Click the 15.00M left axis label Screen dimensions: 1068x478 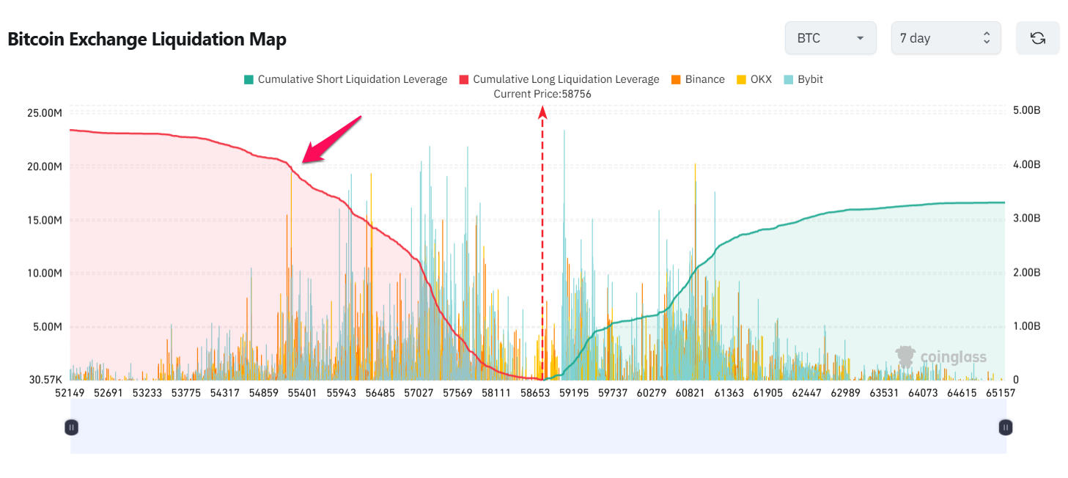tap(45, 220)
